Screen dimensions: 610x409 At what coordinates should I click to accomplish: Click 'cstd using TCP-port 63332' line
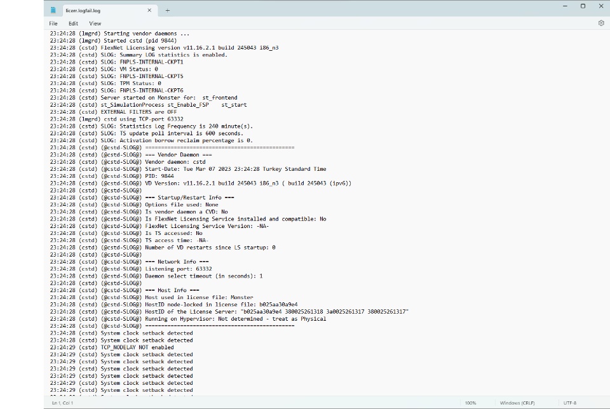(116, 119)
